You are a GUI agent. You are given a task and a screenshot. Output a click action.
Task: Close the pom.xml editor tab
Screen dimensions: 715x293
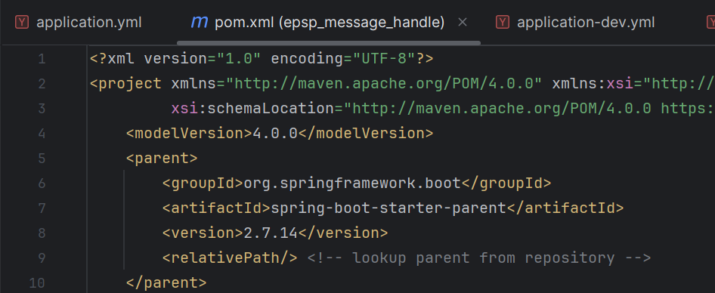(x=463, y=23)
